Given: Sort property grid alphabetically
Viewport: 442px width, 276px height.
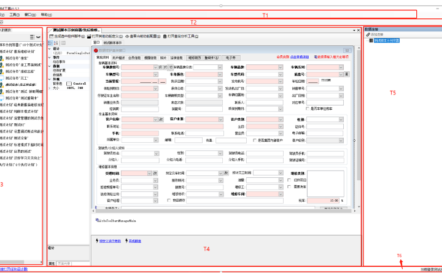Looking at the screenshot, I should pos(56,43).
